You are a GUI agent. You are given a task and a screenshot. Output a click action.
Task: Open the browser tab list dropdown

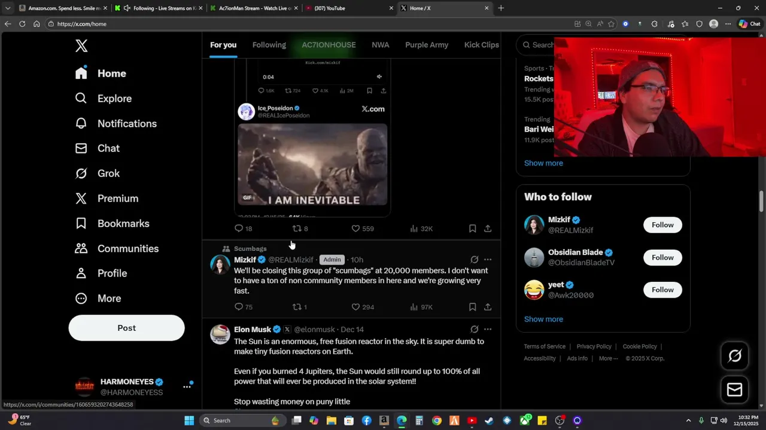click(x=8, y=8)
